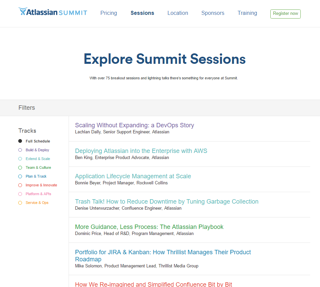
Task: Open the Pricing nav item
Action: point(108,13)
